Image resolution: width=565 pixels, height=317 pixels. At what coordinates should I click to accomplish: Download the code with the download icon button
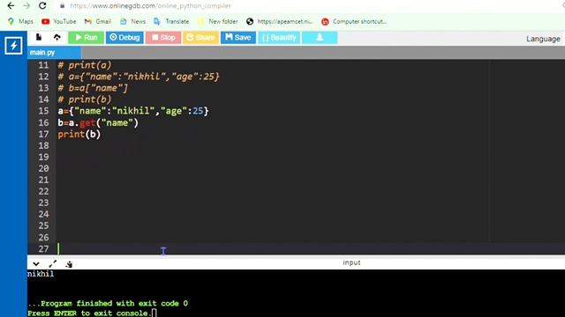click(x=320, y=37)
